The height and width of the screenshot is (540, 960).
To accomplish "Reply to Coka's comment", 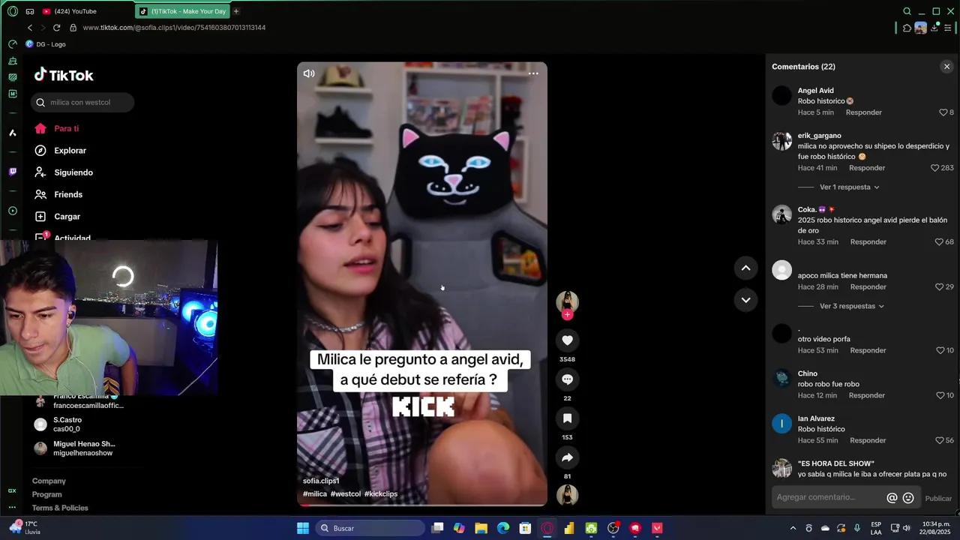I will coord(868,242).
